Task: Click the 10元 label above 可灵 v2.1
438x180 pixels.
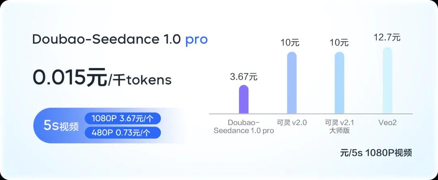Action: click(339, 42)
